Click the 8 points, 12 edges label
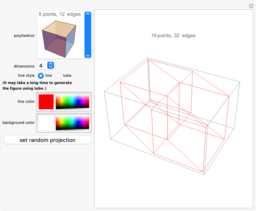Viewport: 256px width, 211px height. point(59,14)
